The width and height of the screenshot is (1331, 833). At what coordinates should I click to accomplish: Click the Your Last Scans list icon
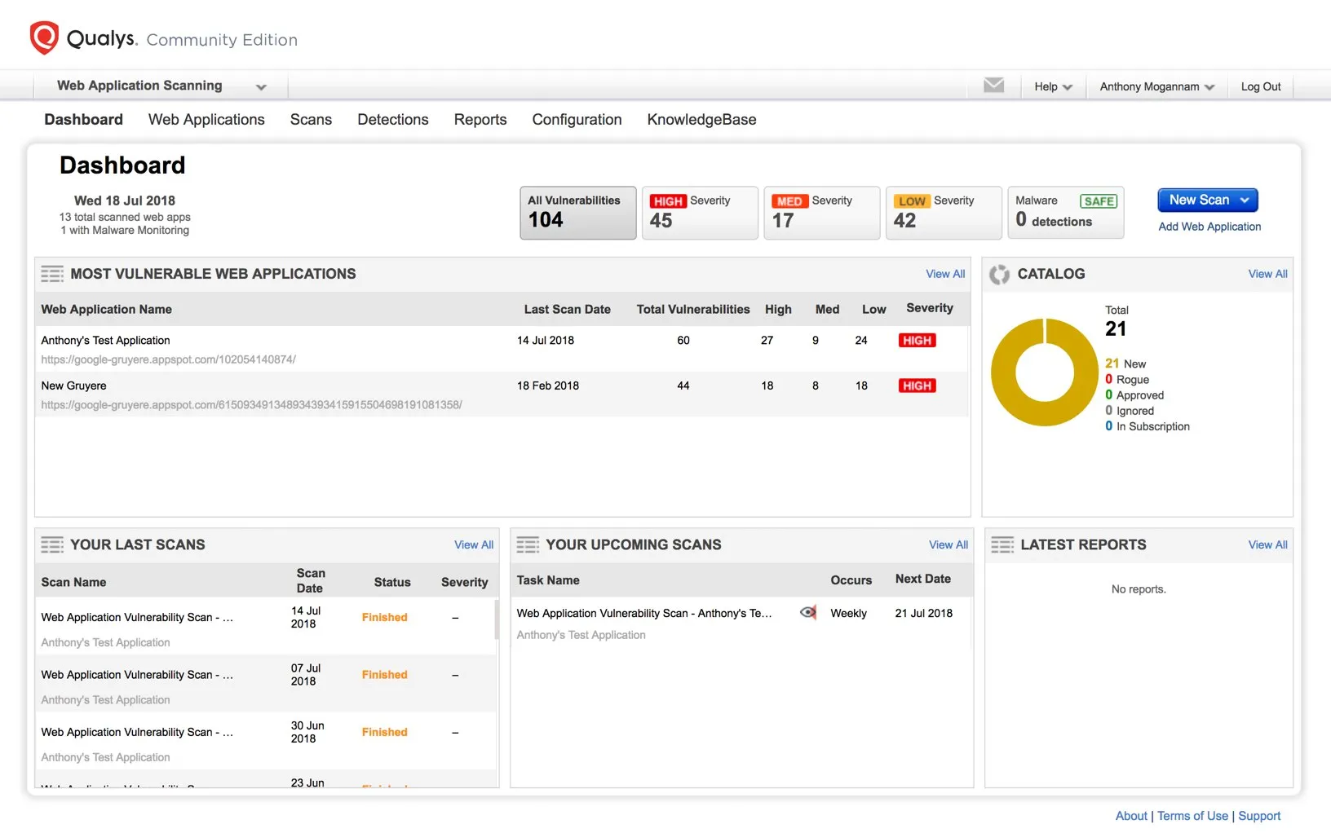[x=52, y=544]
